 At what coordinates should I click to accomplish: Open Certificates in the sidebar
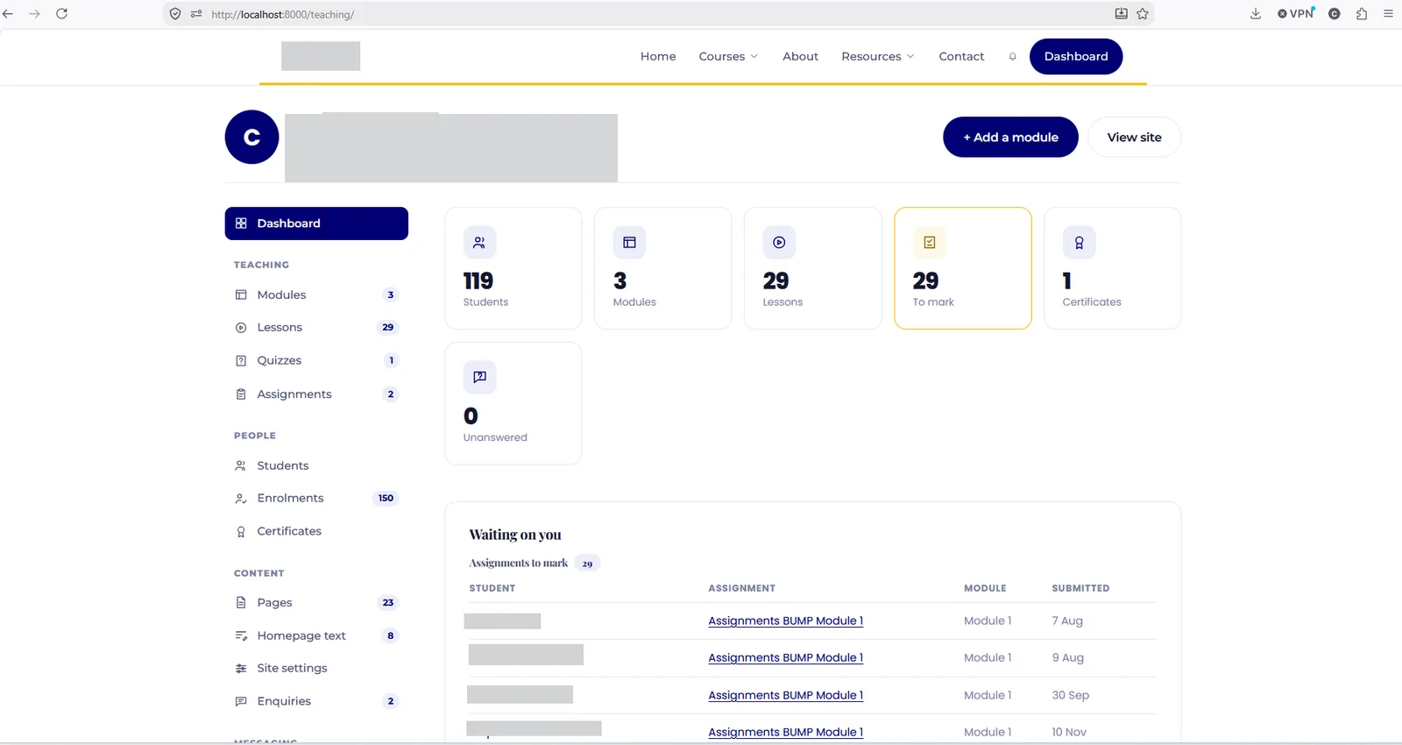click(x=316, y=532)
